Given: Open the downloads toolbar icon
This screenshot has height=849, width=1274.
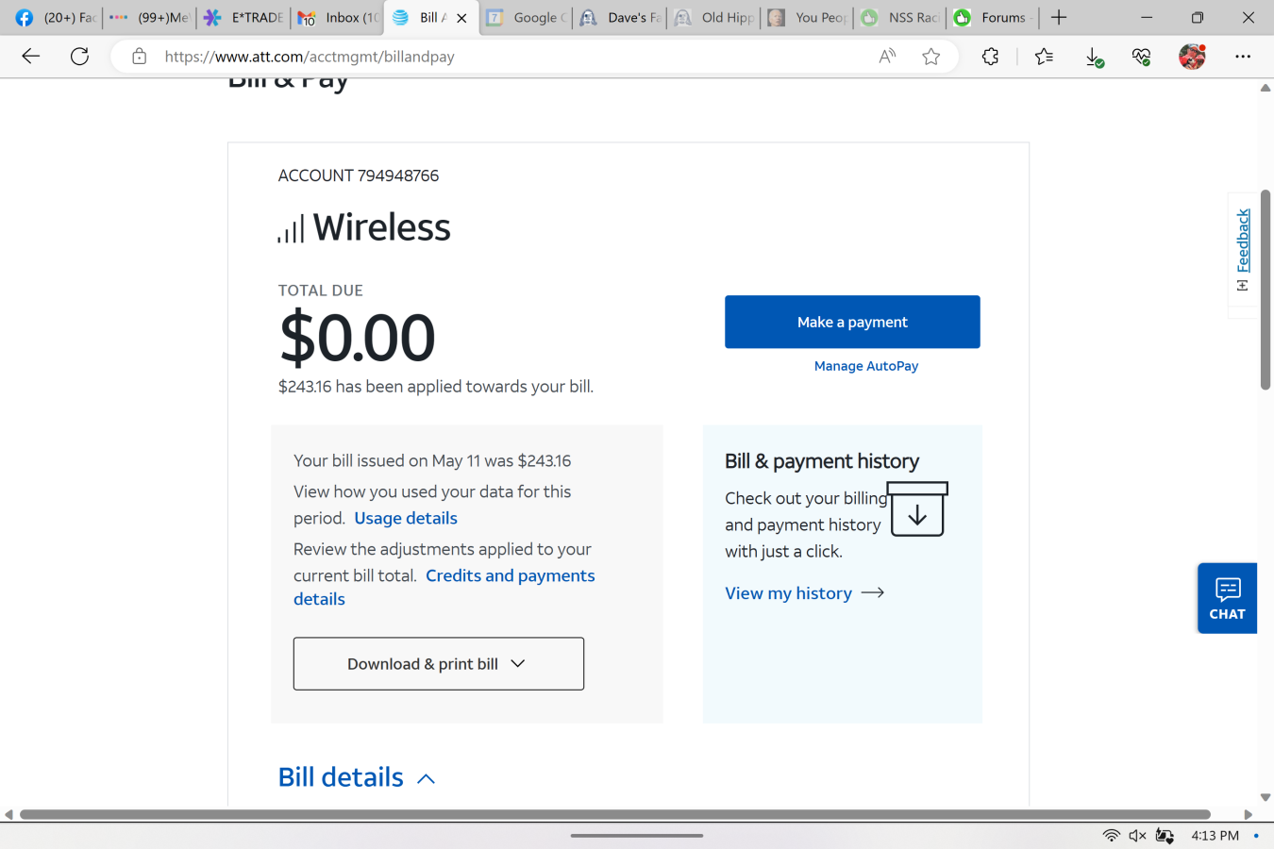Looking at the screenshot, I should coord(1094,58).
